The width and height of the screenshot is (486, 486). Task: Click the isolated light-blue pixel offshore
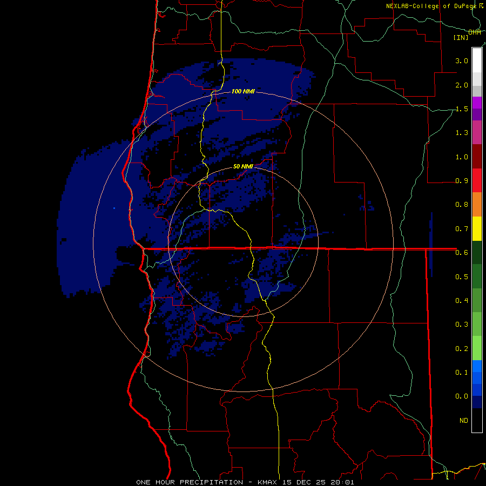[114, 208]
